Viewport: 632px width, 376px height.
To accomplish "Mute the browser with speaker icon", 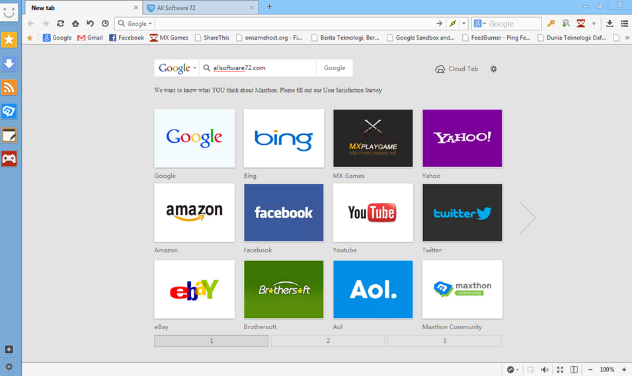I will tap(545, 369).
